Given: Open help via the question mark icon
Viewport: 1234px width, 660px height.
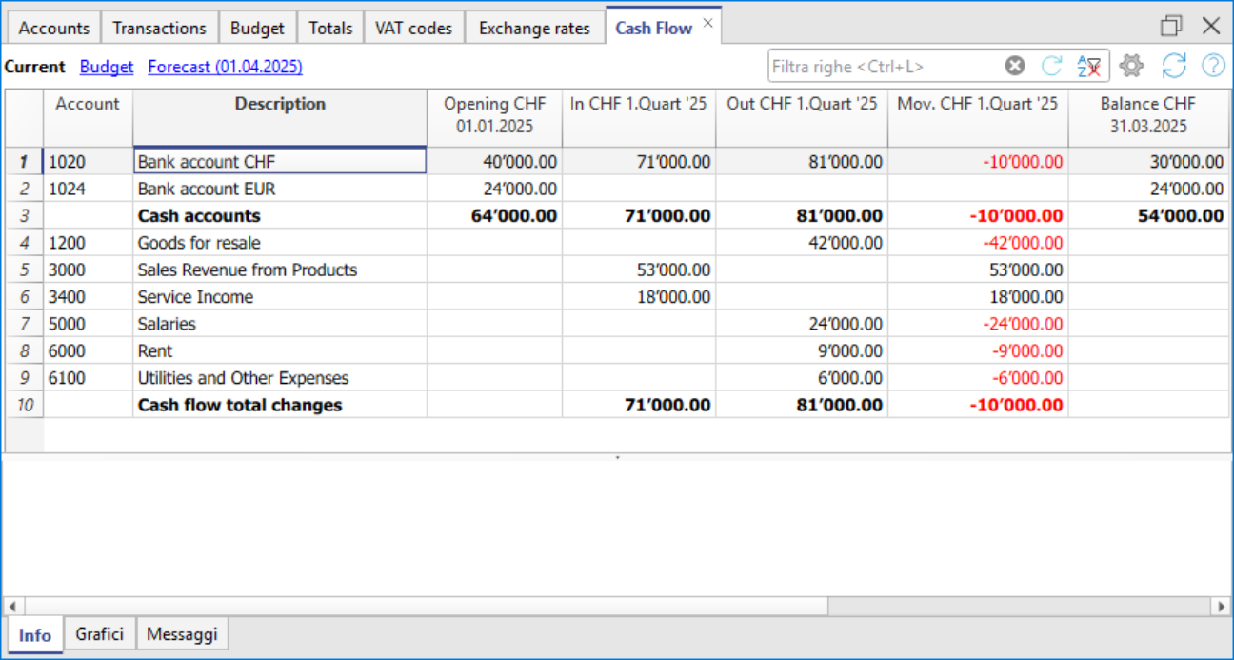Looking at the screenshot, I should coord(1212,65).
